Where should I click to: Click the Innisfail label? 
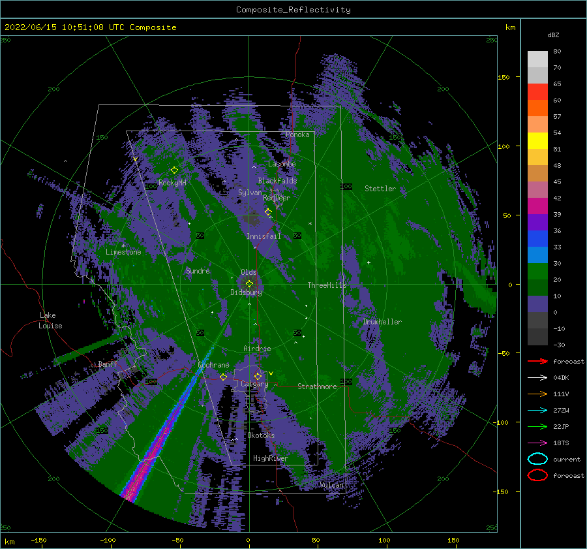(263, 236)
